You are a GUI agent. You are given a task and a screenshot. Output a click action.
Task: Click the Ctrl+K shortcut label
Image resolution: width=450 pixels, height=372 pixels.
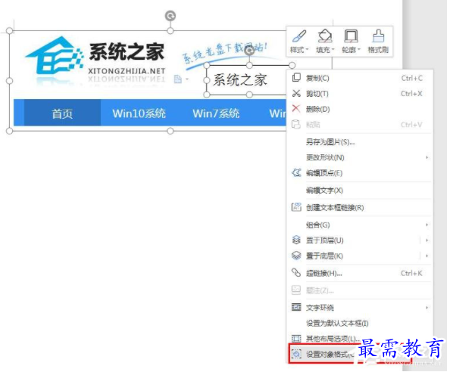pyautogui.click(x=411, y=273)
